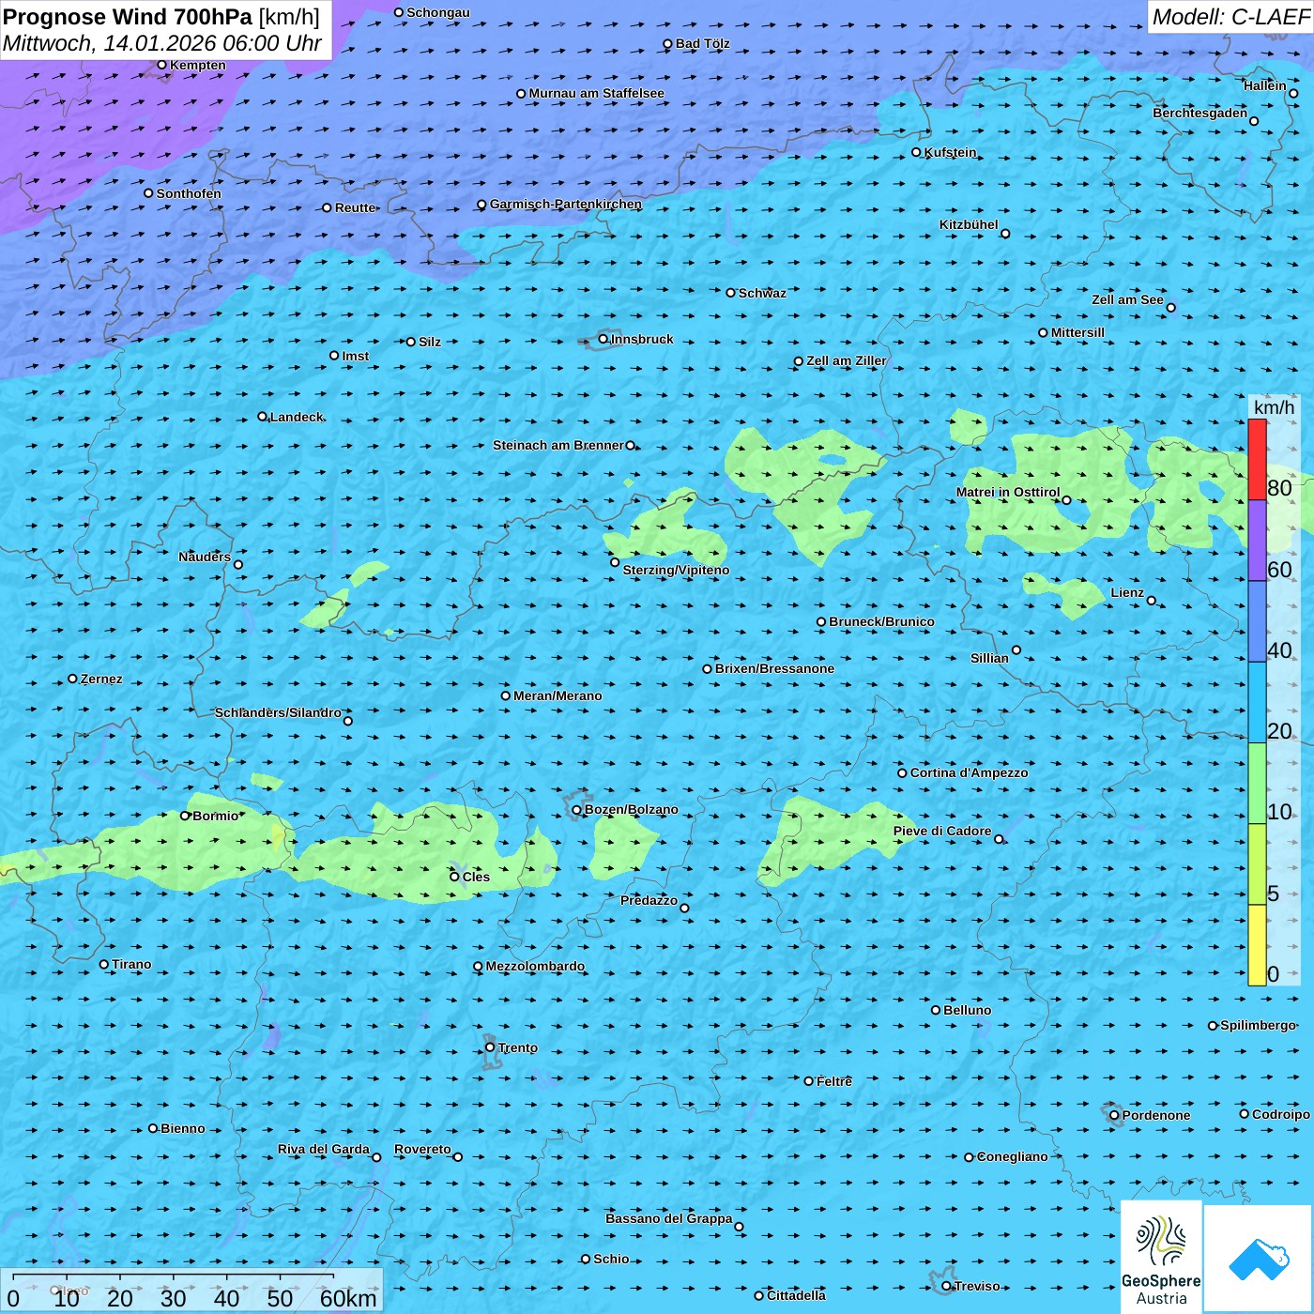The height and width of the screenshot is (1314, 1314).
Task: Select the Landeck city label
Action: [x=297, y=417]
